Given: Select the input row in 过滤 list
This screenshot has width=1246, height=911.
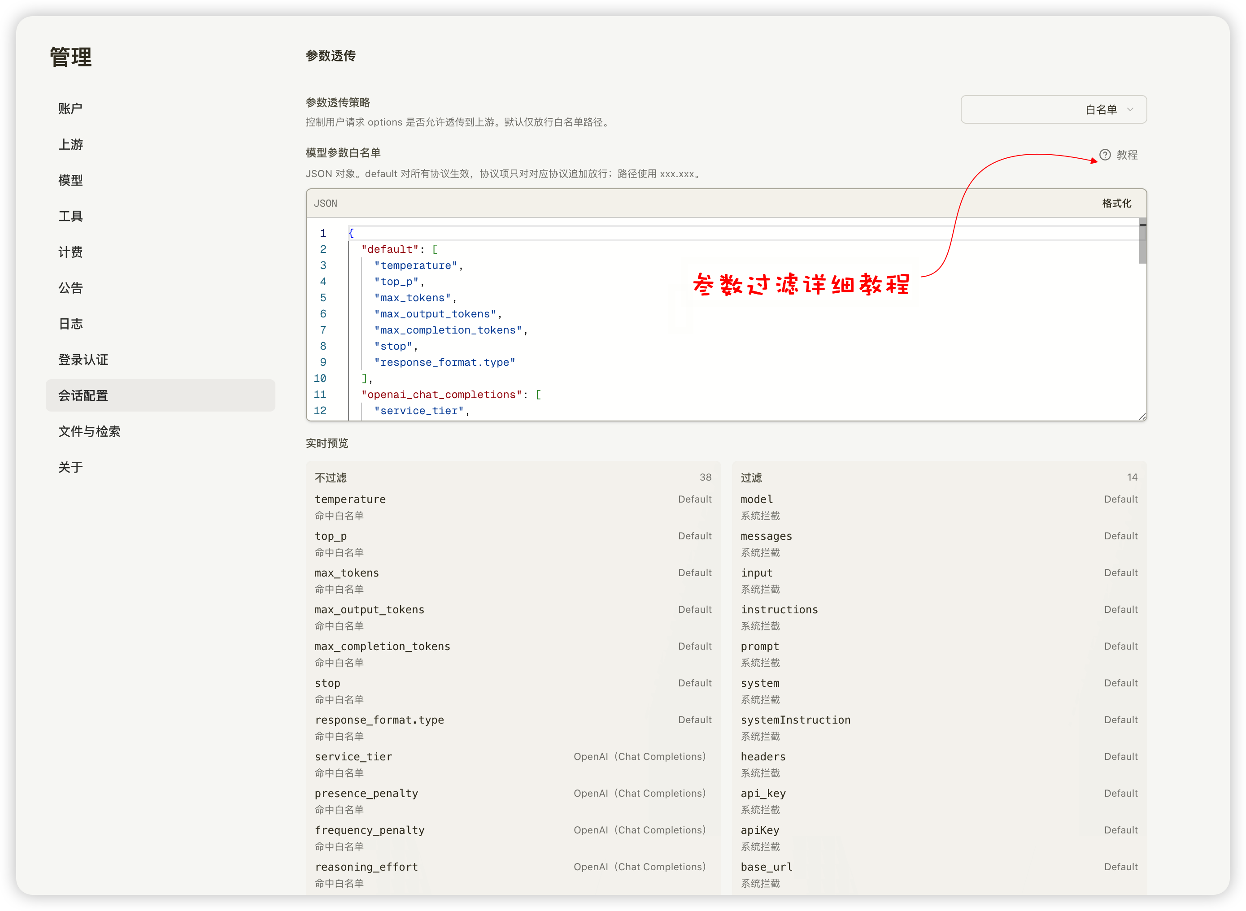Looking at the screenshot, I should coord(939,581).
